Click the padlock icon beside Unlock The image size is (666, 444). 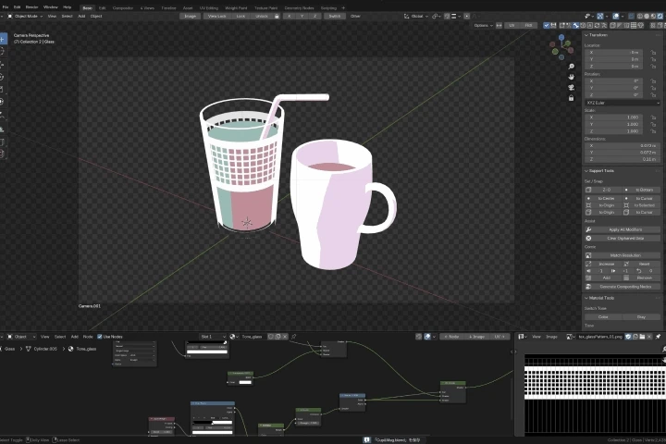pyautogui.click(x=277, y=16)
